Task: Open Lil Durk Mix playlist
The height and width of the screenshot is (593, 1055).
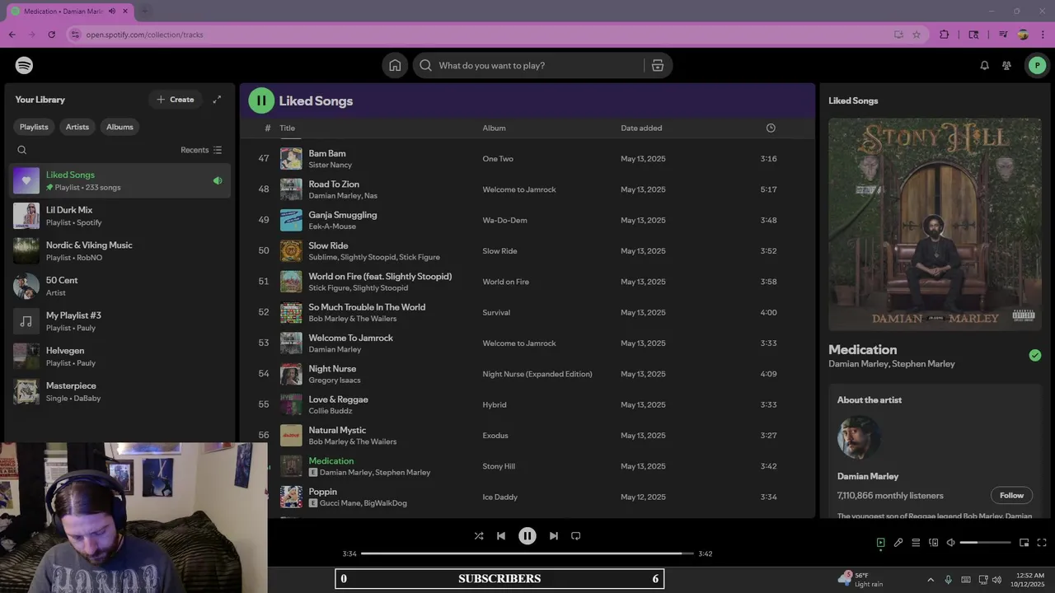Action: pos(120,216)
